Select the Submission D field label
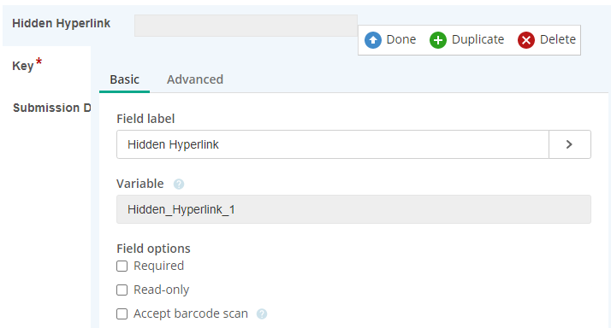The width and height of the screenshot is (611, 328). [52, 108]
